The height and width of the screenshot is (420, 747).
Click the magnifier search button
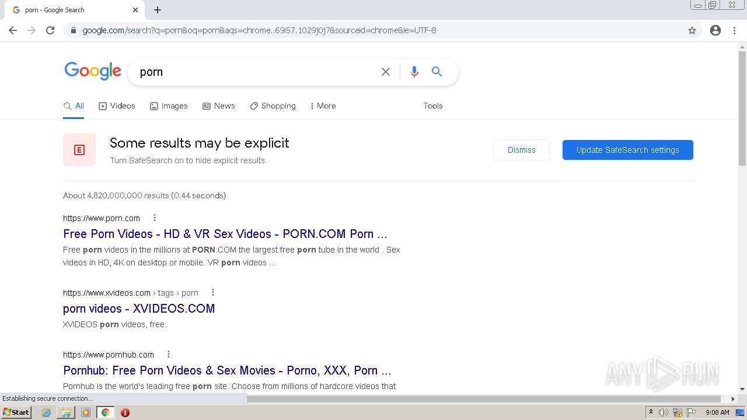pyautogui.click(x=437, y=72)
